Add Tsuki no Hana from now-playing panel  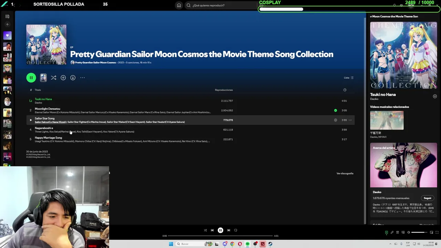point(435,96)
